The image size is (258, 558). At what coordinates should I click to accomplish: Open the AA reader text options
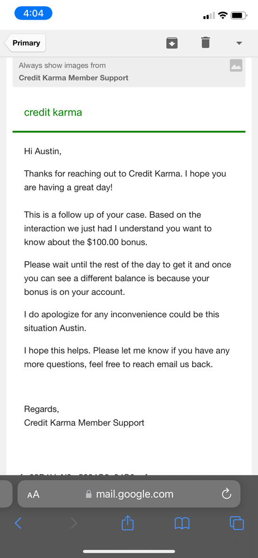tap(33, 494)
